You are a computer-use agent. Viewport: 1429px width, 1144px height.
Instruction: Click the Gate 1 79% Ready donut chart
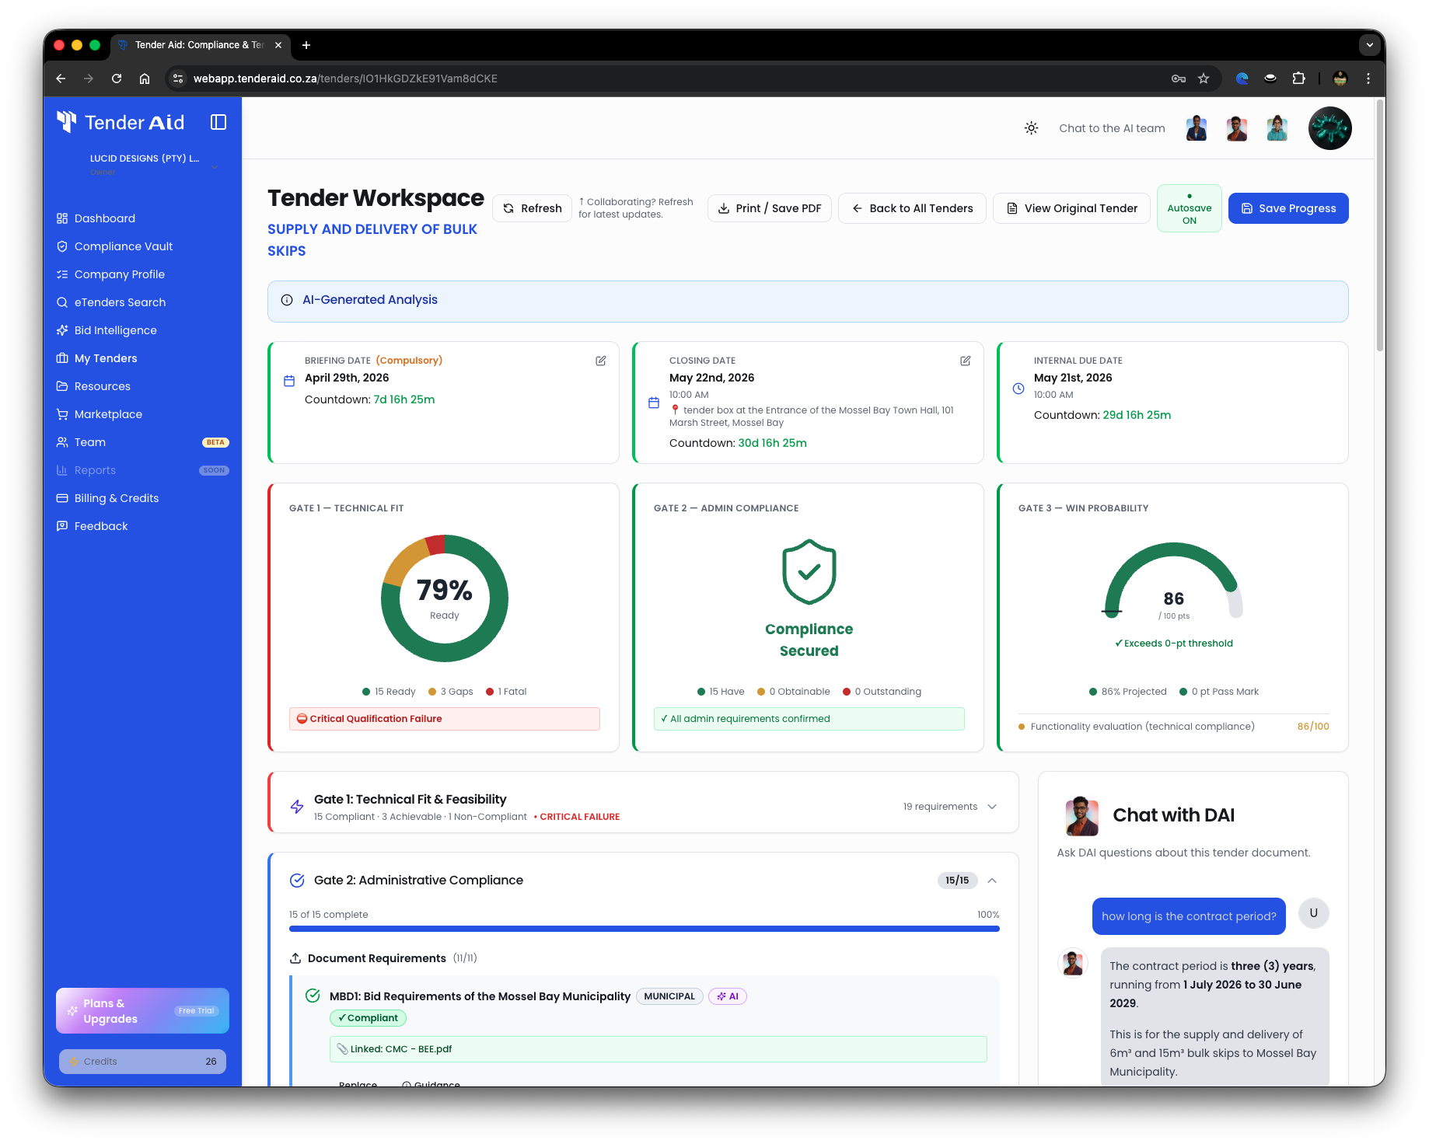point(445,598)
